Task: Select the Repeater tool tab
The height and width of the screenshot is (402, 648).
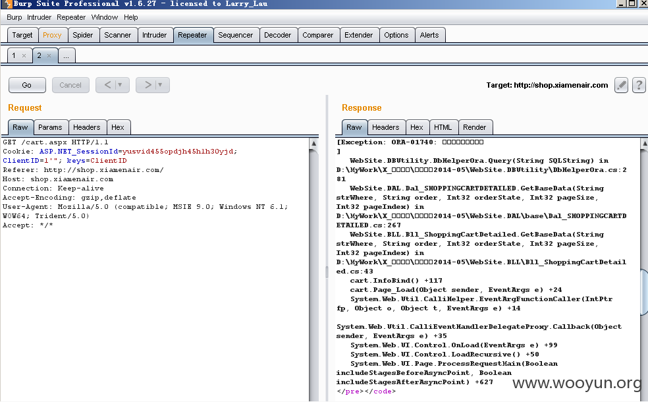Action: (192, 35)
